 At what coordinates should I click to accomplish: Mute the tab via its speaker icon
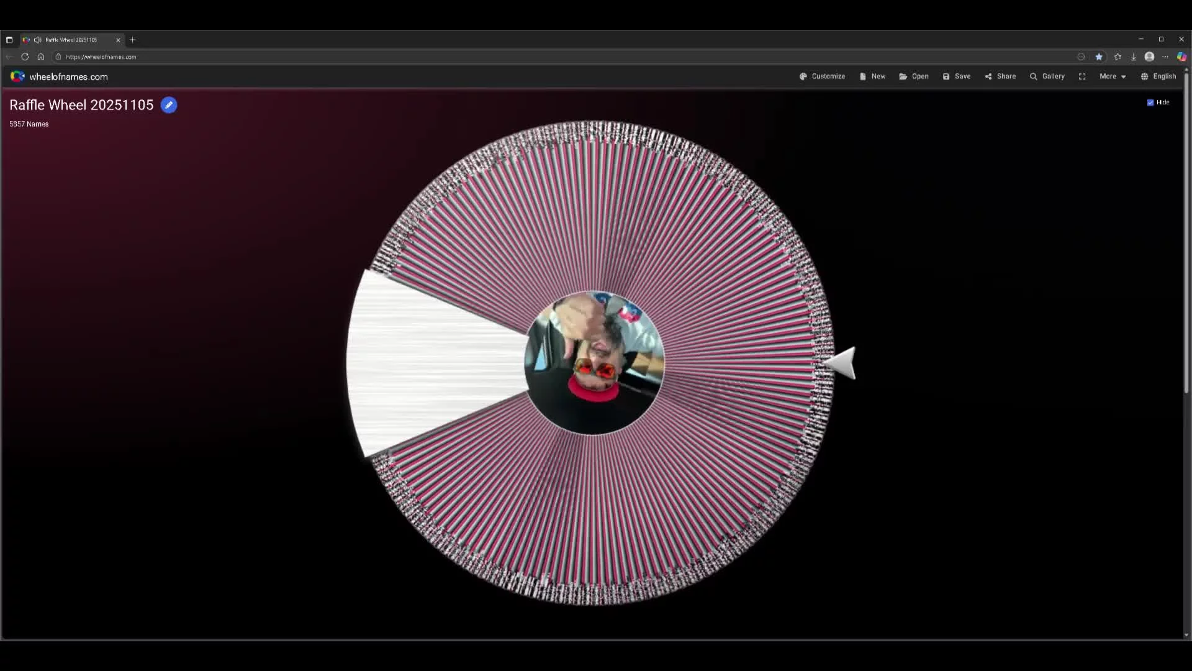click(x=38, y=40)
